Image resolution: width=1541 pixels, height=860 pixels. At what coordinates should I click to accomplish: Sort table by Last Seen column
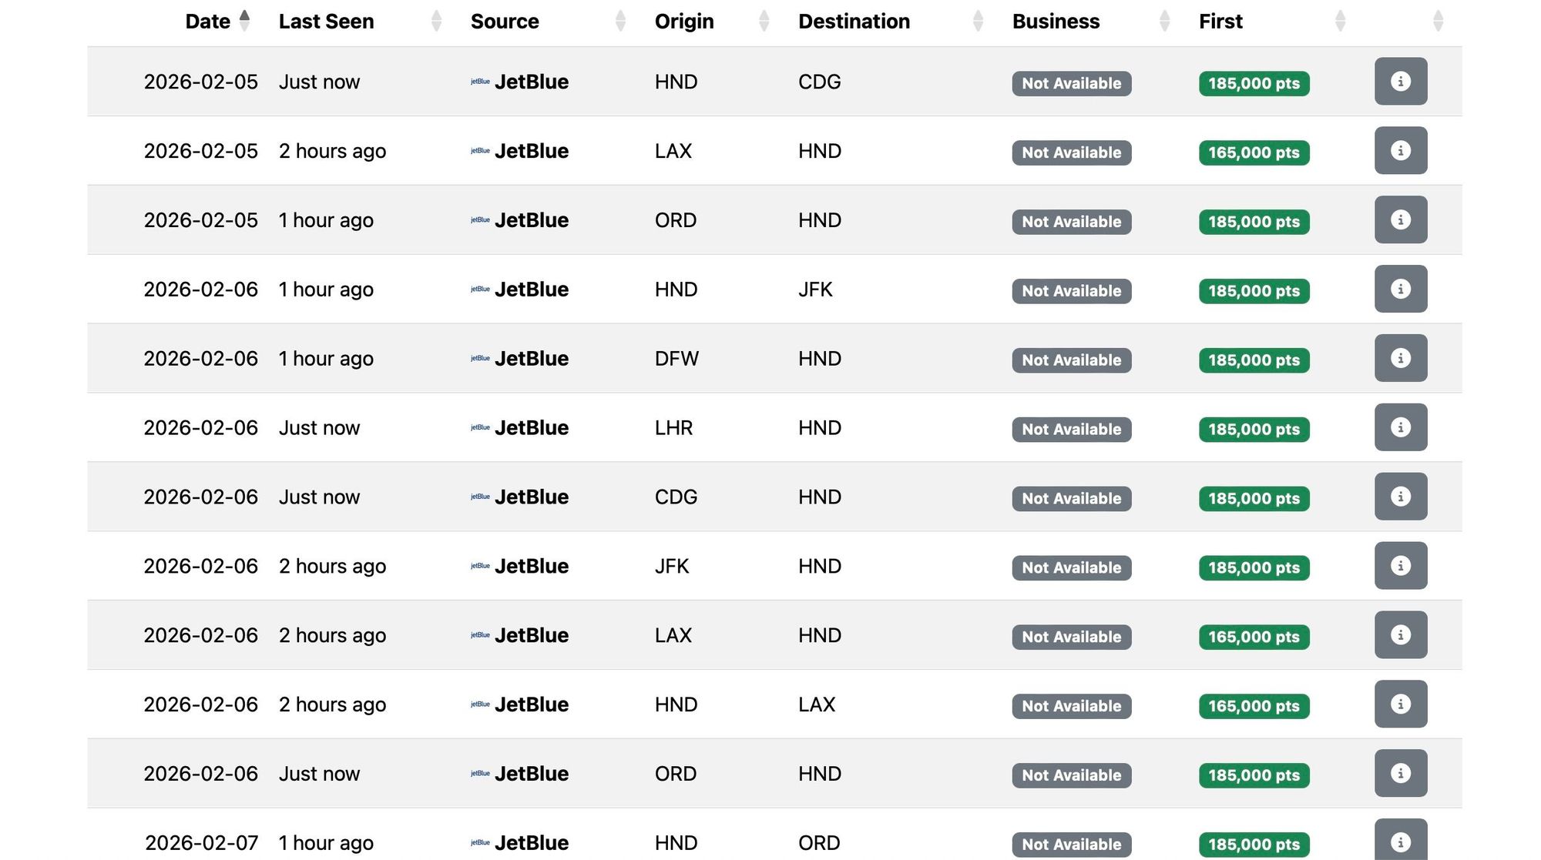click(326, 22)
